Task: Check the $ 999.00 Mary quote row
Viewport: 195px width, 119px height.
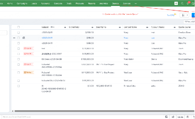Action: pos(18,33)
